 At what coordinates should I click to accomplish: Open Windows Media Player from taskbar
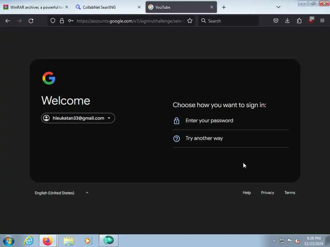[88, 241]
